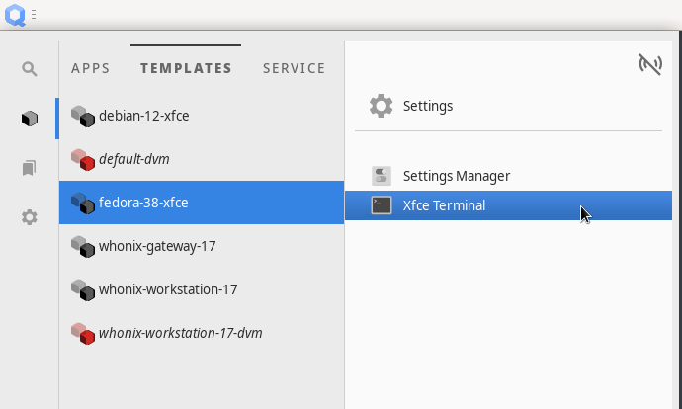Select the fedora-38-xfce template
The image size is (682, 409).
tap(143, 203)
